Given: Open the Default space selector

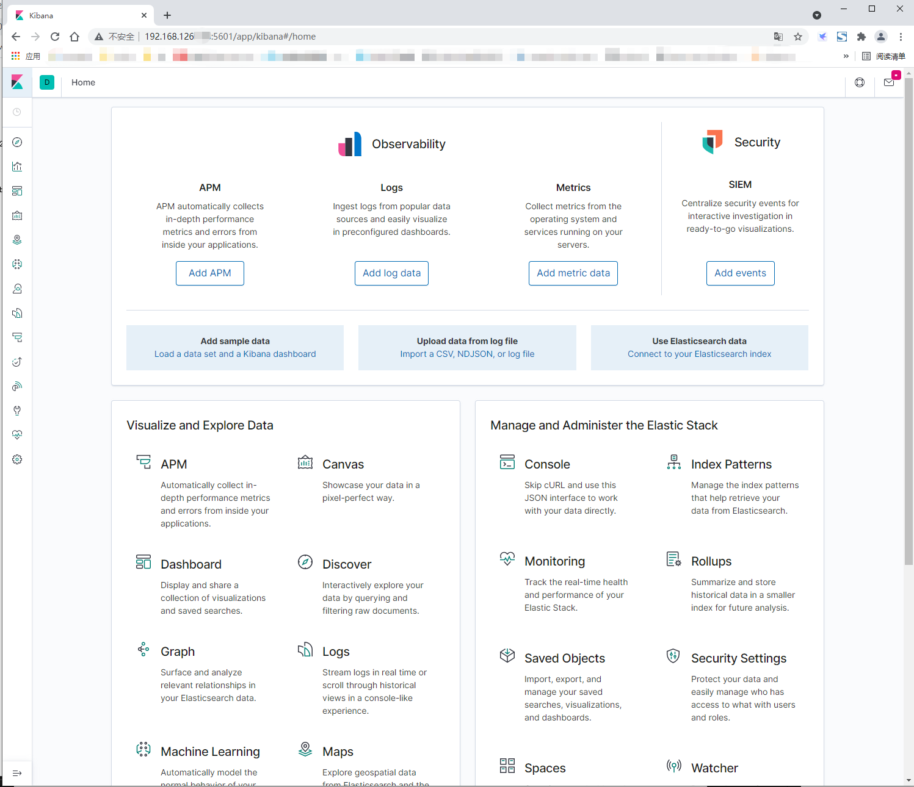Looking at the screenshot, I should click(x=47, y=82).
